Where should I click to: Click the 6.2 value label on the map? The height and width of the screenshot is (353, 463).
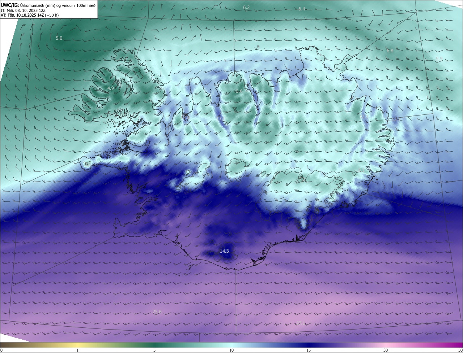click(x=246, y=7)
